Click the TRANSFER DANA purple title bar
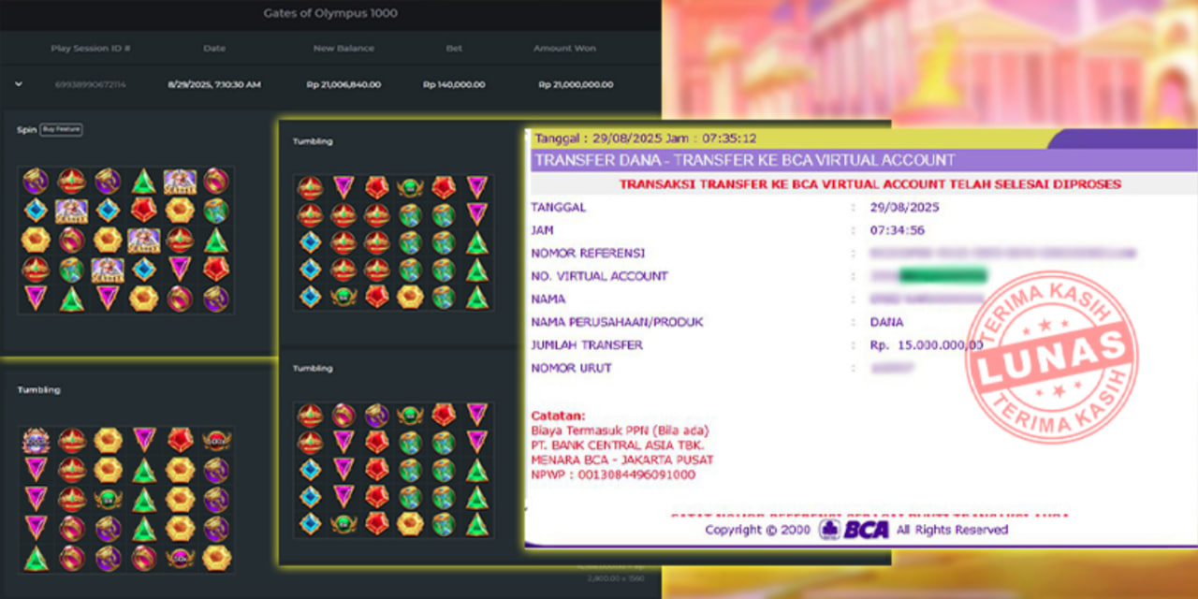The width and height of the screenshot is (1198, 599). coord(744,160)
